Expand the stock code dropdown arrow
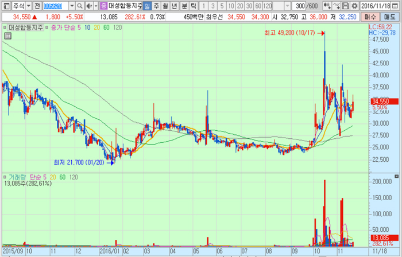Image resolution: width=402 pixels, height=257 pixels. [x=71, y=6]
